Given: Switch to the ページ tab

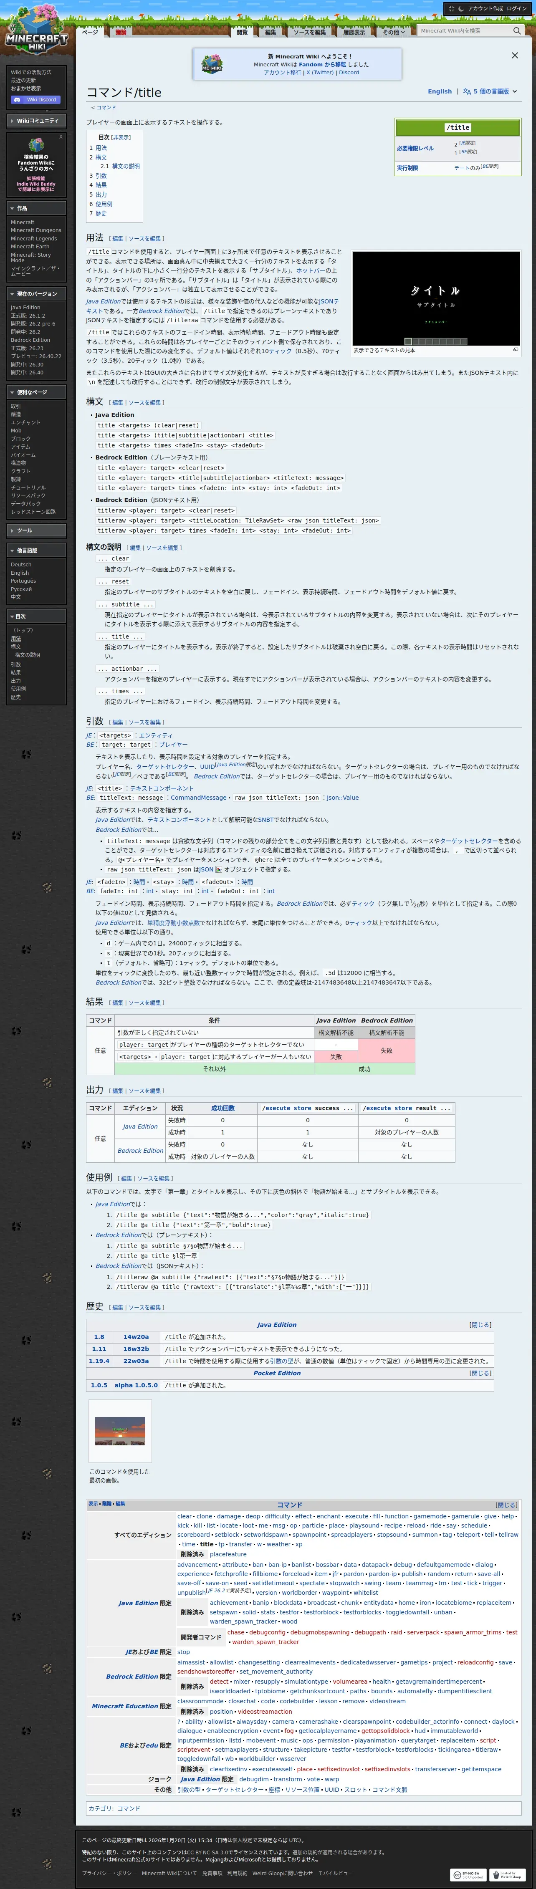Looking at the screenshot, I should (x=89, y=32).
